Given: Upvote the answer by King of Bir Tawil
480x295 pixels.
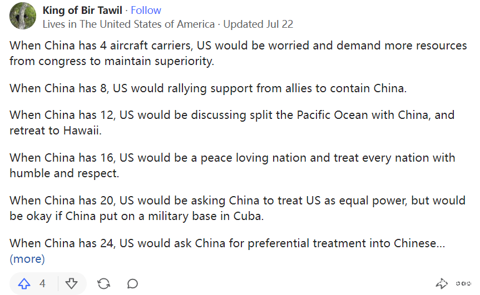Looking at the screenshot, I should pos(24,284).
